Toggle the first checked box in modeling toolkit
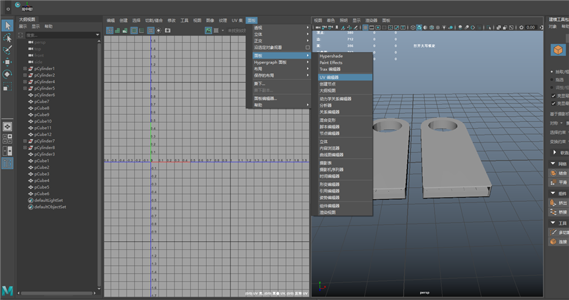 (553, 95)
